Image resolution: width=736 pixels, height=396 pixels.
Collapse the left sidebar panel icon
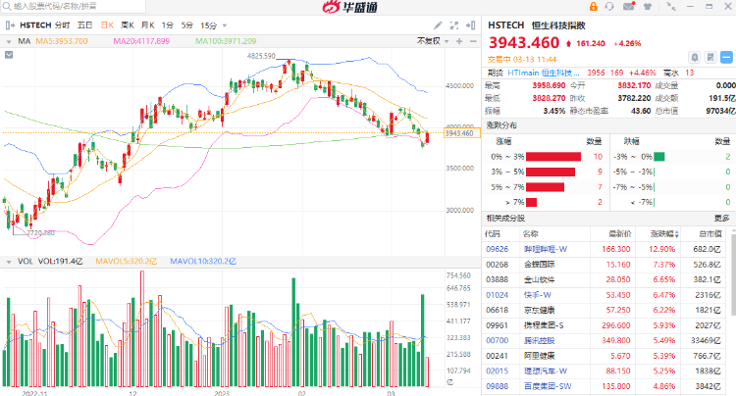click(10, 25)
